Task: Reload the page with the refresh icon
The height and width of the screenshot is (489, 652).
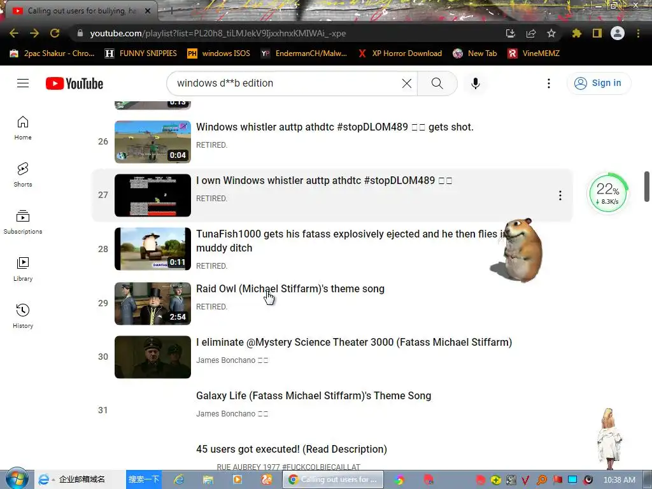Action: pyautogui.click(x=55, y=33)
